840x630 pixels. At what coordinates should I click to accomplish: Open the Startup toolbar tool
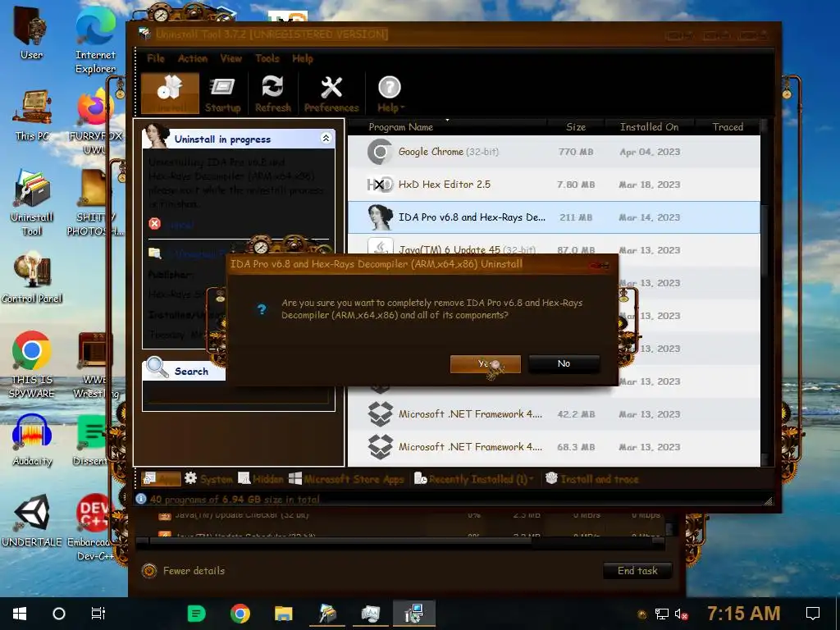[223, 94]
